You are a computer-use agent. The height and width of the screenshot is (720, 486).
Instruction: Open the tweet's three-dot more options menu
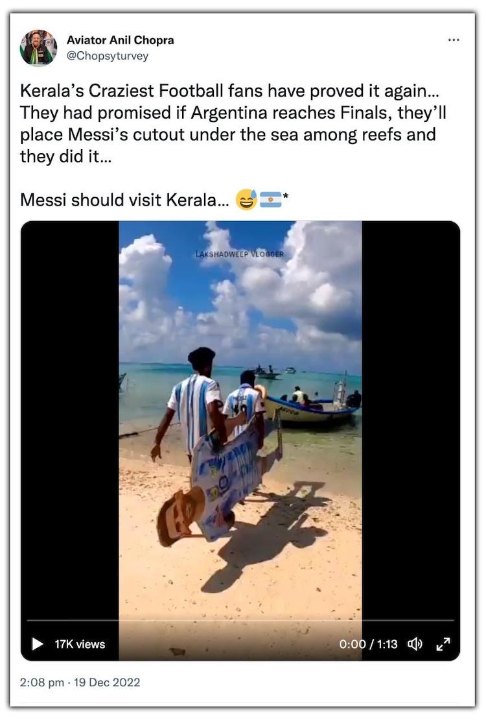coord(454,40)
